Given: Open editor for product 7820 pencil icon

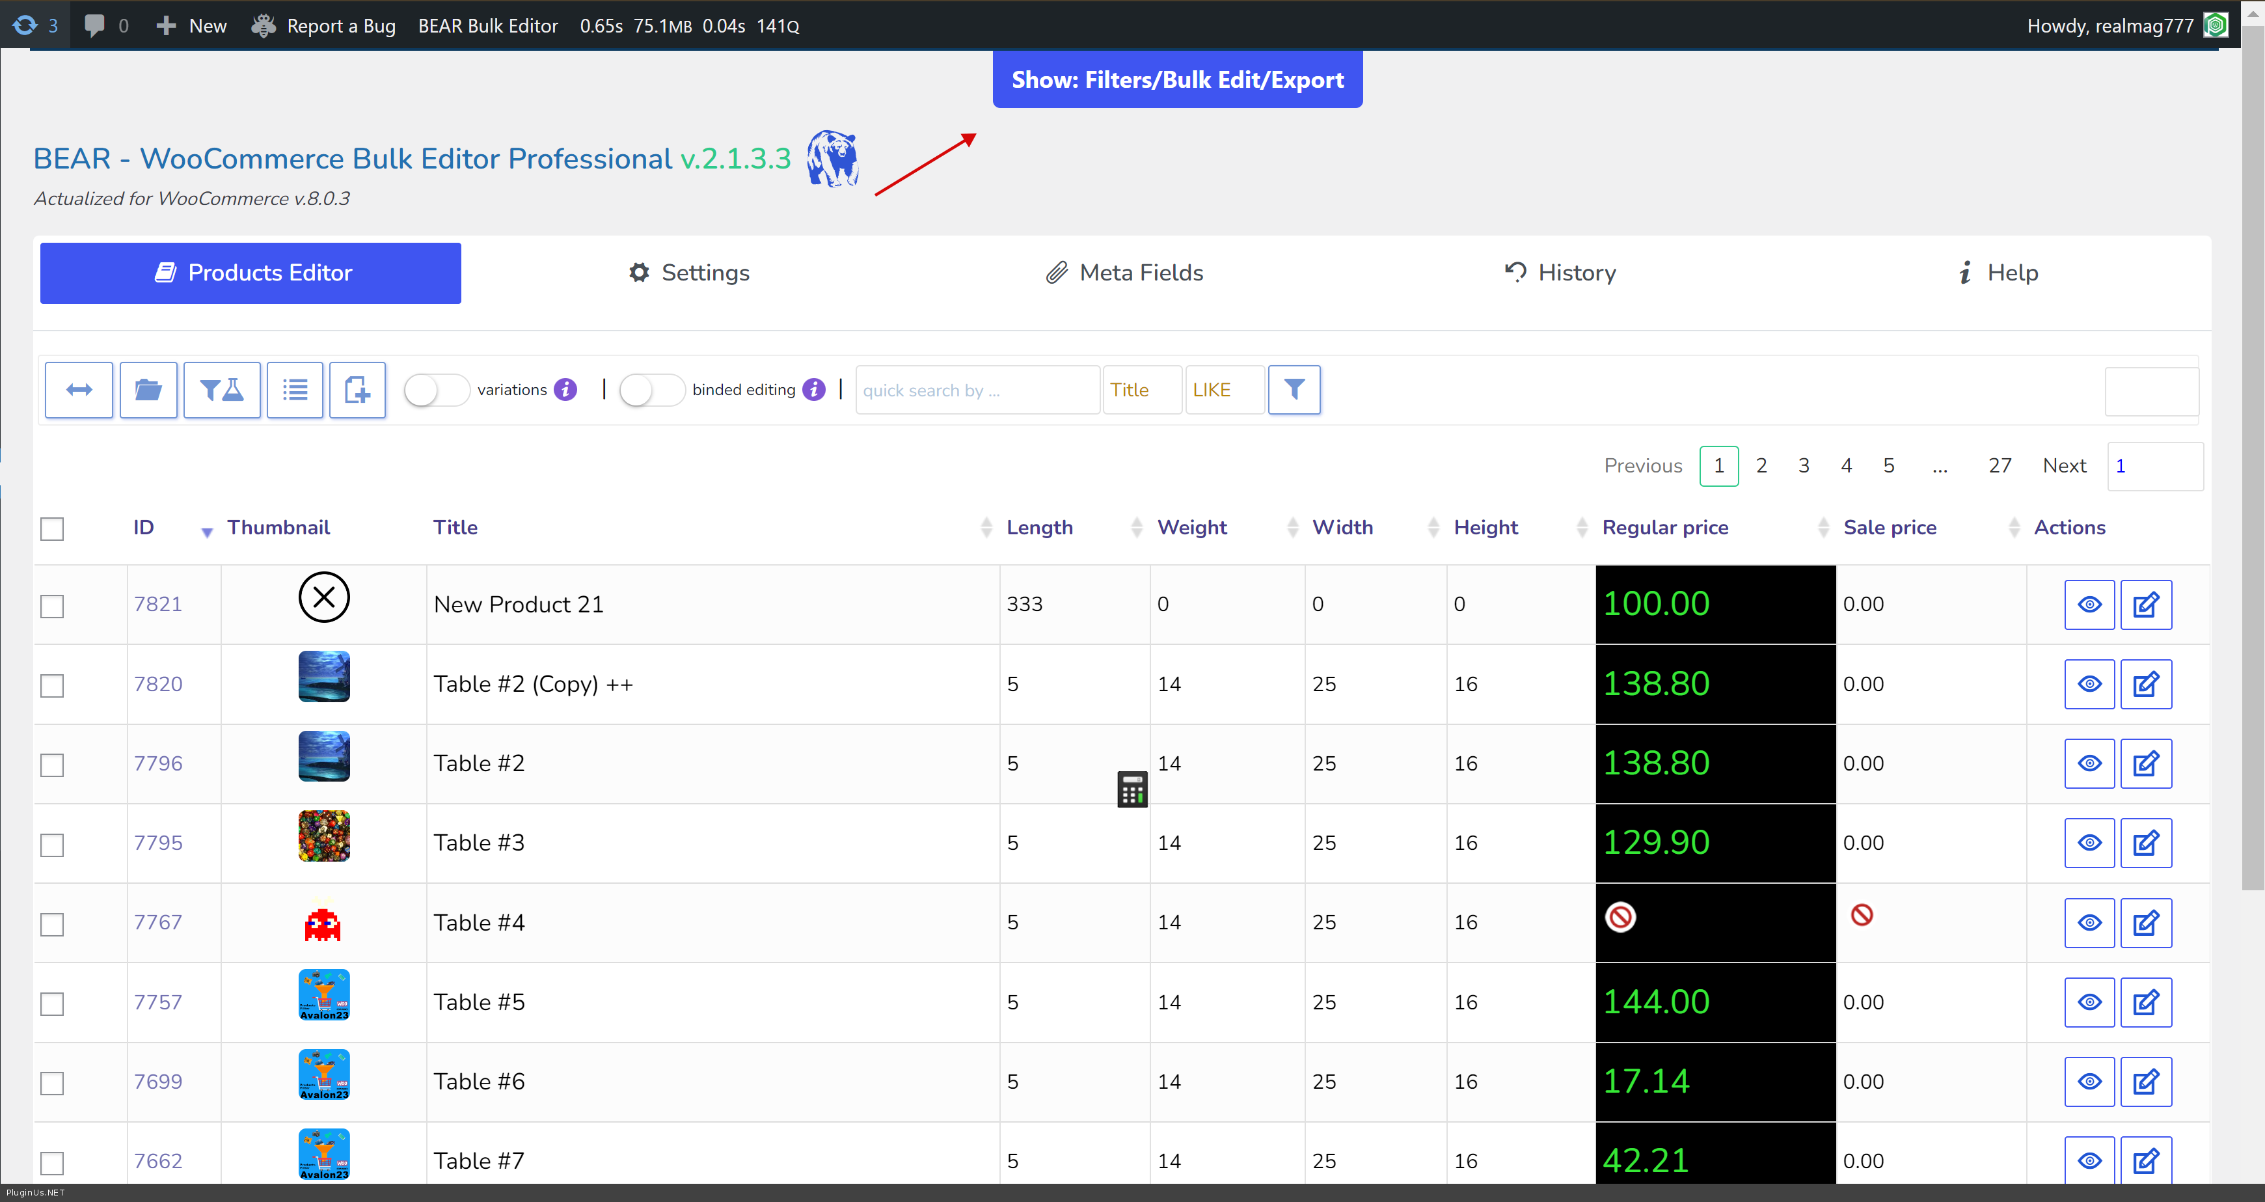Looking at the screenshot, I should [x=2145, y=684].
